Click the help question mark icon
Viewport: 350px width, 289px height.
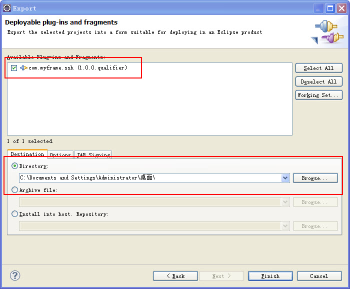click(15, 275)
